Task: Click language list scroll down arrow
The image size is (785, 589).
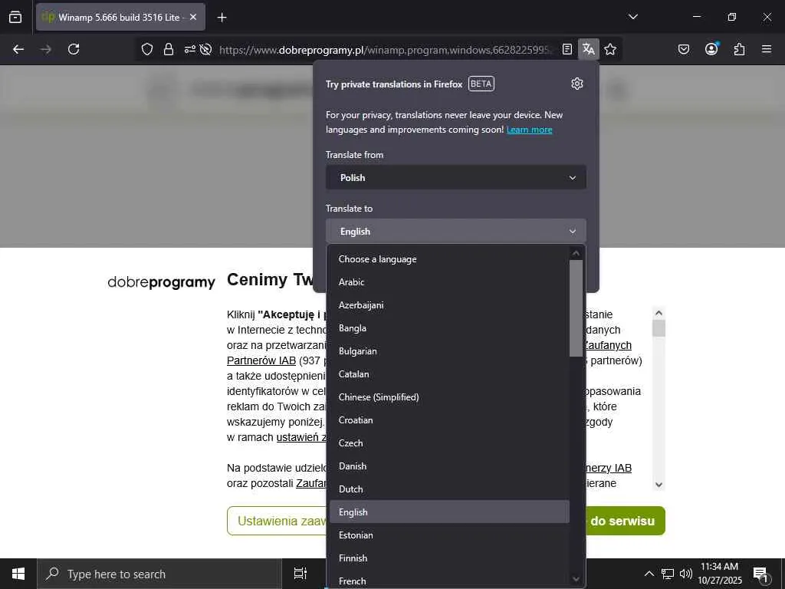Action: click(576, 579)
